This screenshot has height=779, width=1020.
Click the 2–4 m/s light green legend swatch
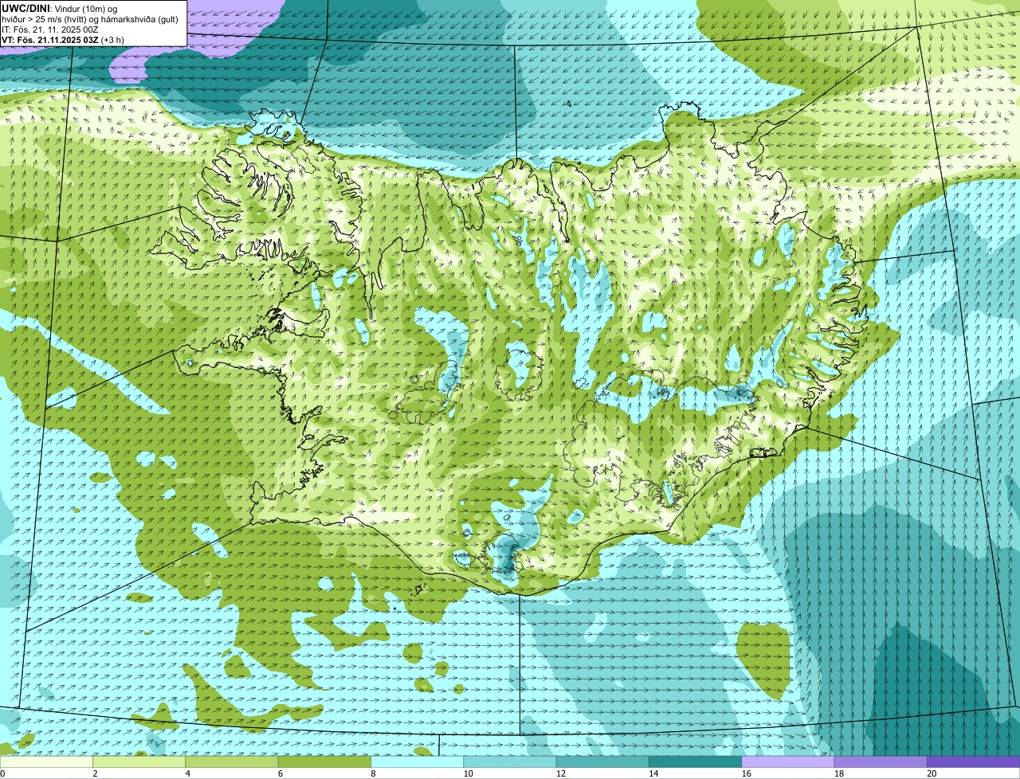pyautogui.click(x=139, y=761)
